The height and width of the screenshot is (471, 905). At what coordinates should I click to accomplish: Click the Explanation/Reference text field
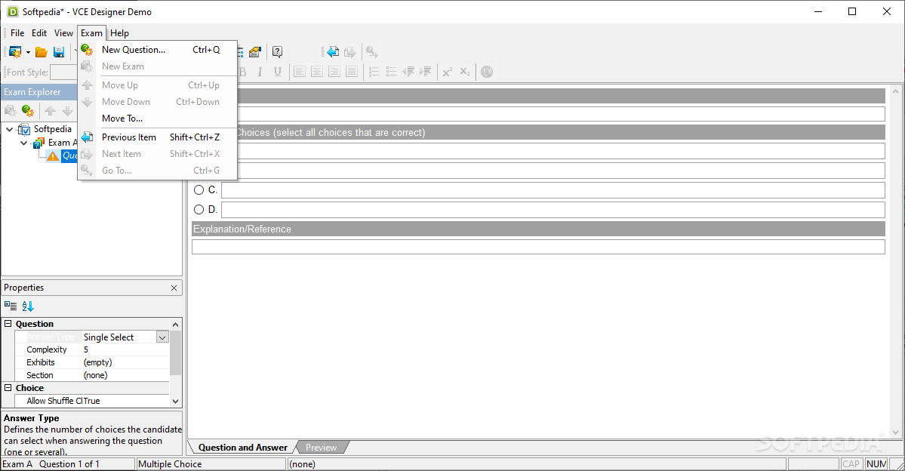[538, 247]
